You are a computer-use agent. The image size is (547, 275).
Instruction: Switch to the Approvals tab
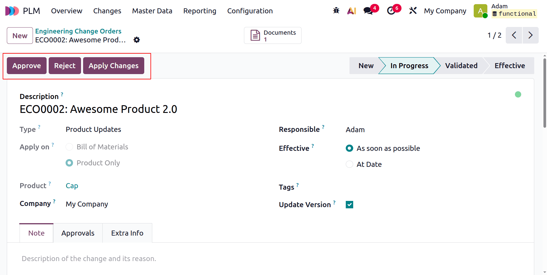pos(78,233)
